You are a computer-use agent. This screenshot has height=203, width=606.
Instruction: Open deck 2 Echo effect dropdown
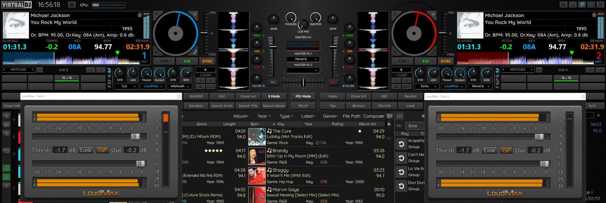pos(427,86)
